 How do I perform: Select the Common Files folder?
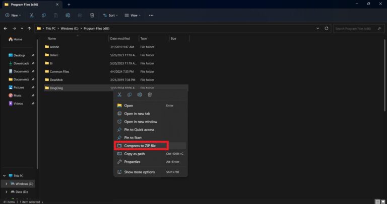pos(116,72)
